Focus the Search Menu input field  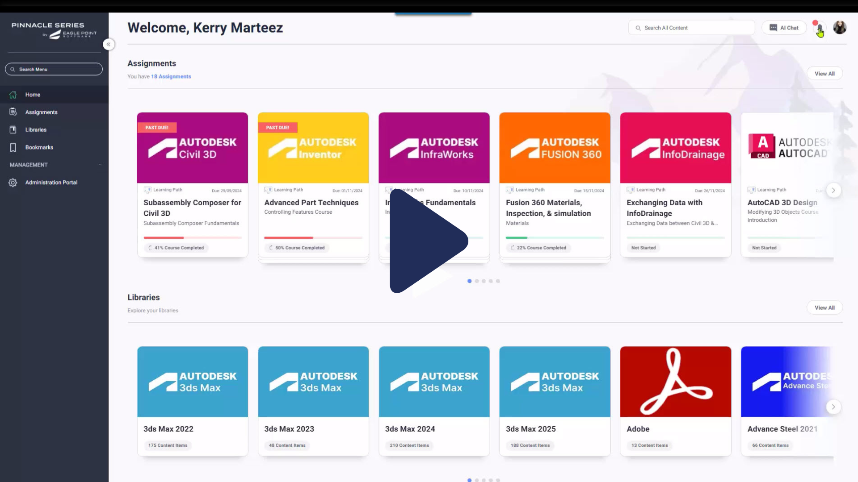point(54,69)
